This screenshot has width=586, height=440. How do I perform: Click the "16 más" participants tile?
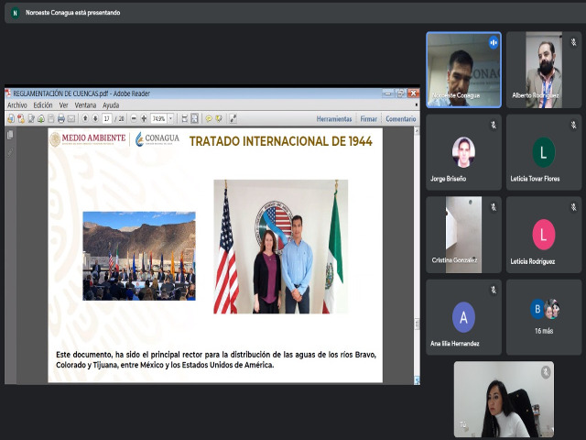[x=544, y=316]
